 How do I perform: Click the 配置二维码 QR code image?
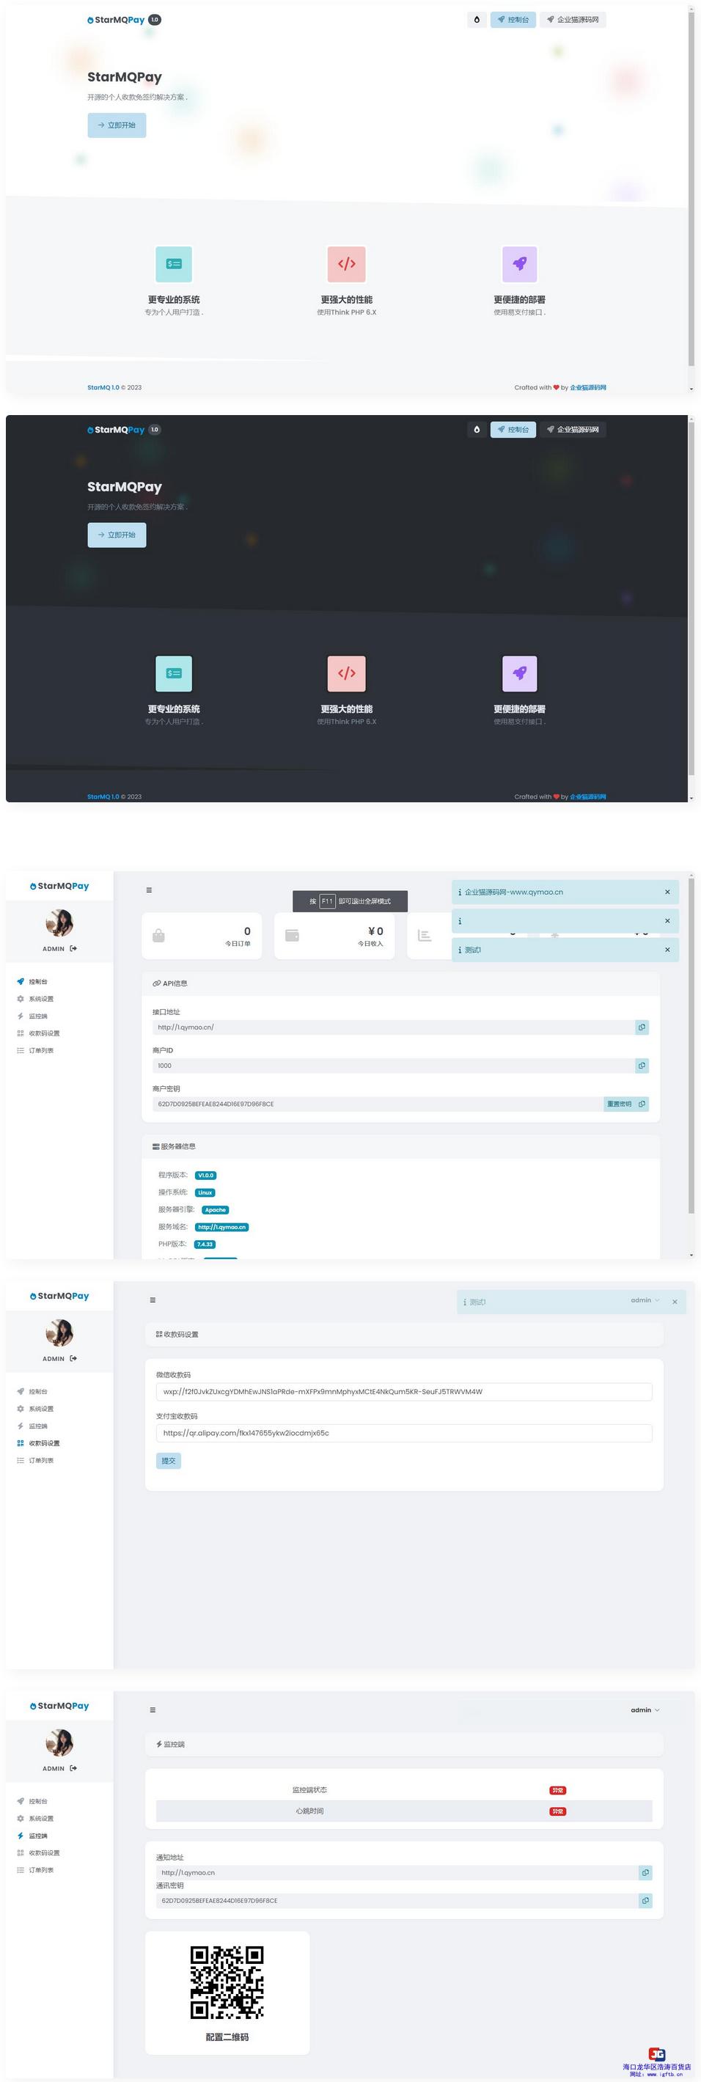coord(227,1984)
